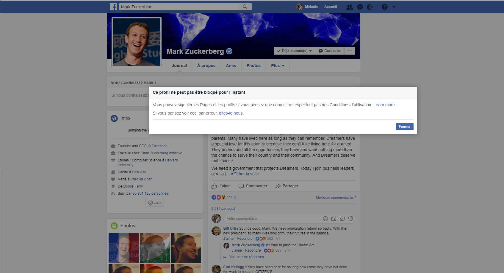Open the account settings caret menu

point(394,7)
